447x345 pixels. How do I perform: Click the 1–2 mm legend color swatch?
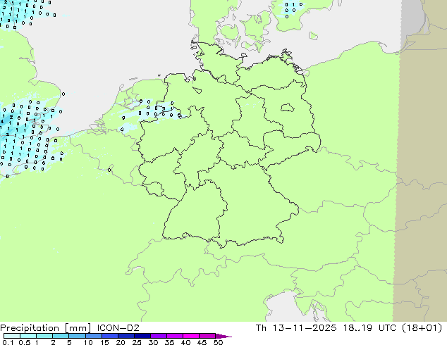coord(44,336)
